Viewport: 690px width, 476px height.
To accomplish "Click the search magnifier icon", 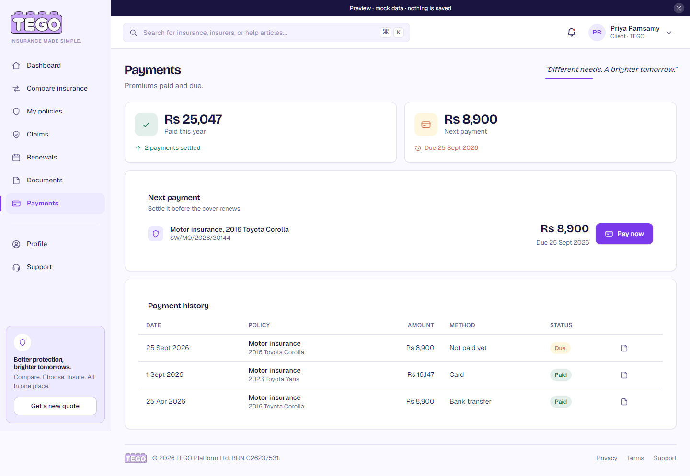I will click(133, 33).
